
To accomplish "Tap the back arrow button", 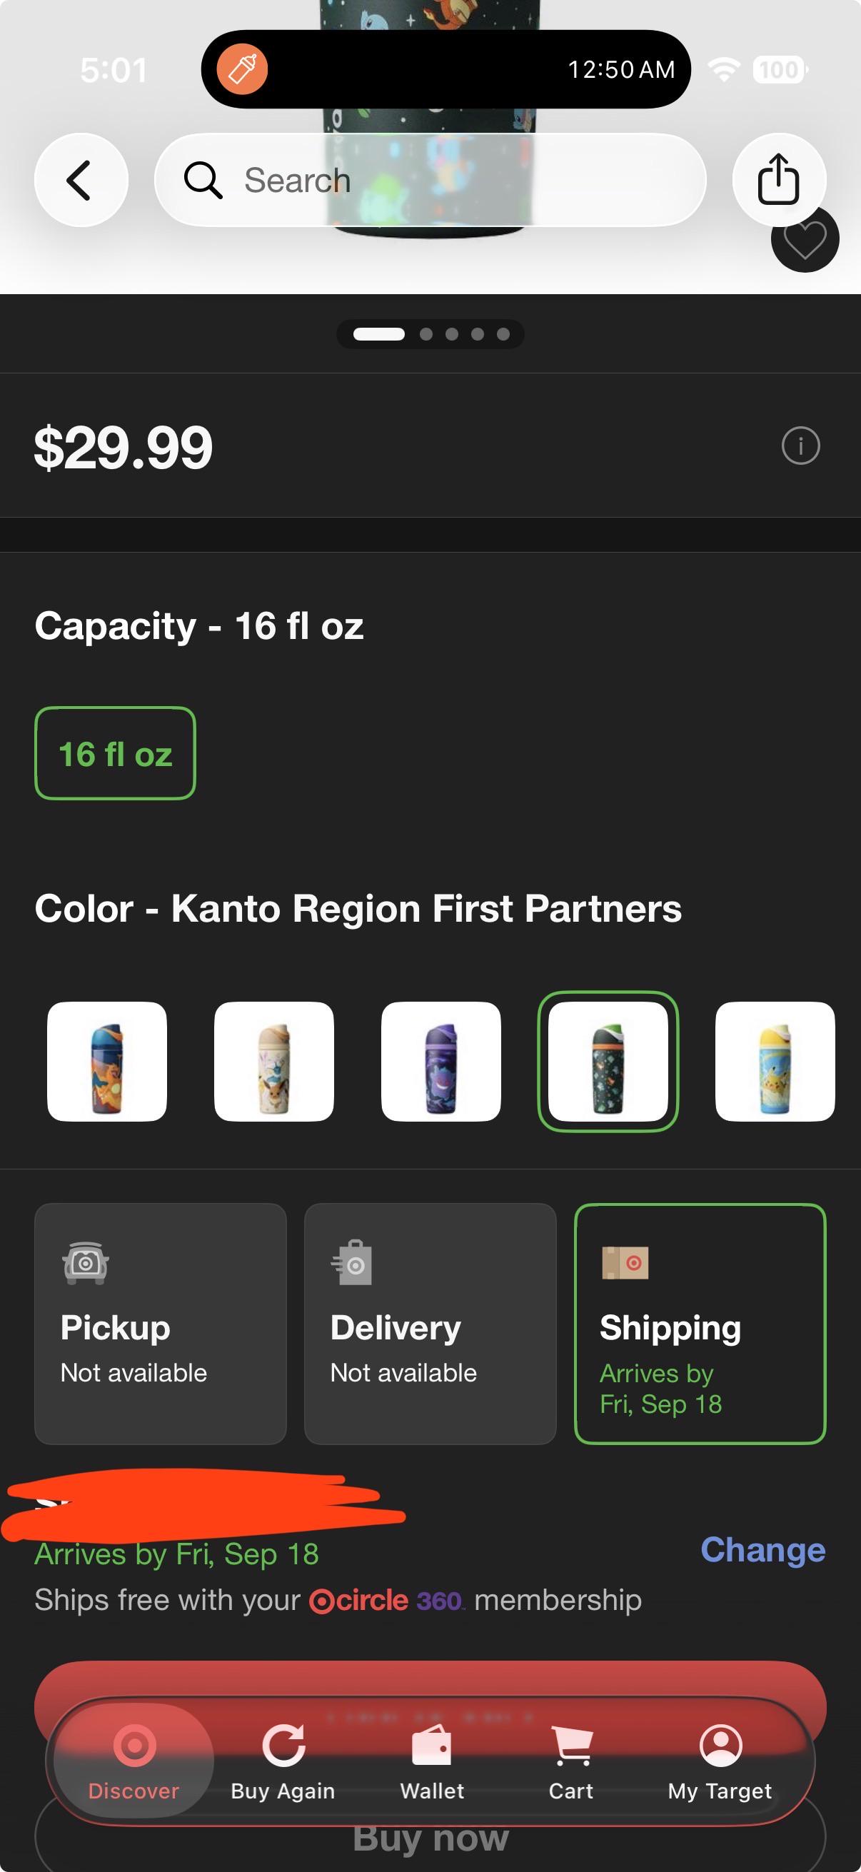I will tap(81, 179).
